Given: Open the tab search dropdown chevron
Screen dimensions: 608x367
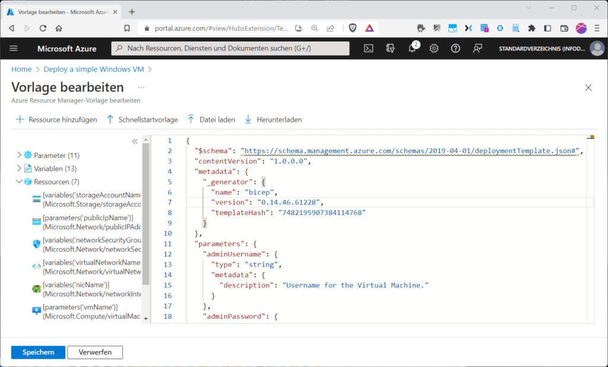Looking at the screenshot, I should tap(528, 8).
